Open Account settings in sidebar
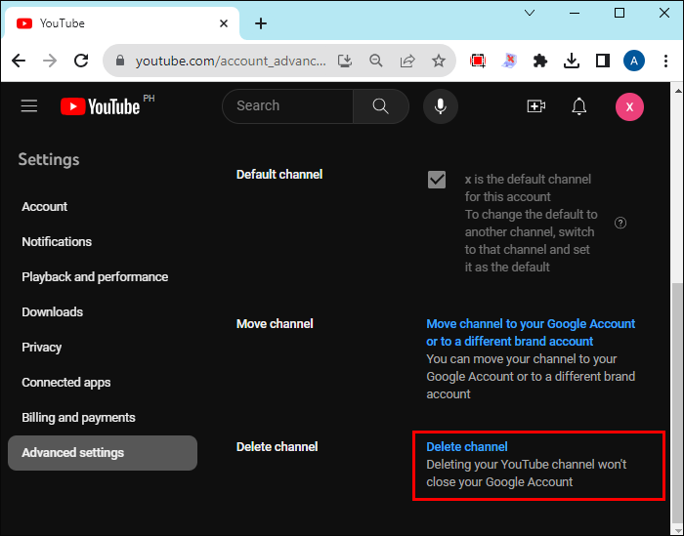The image size is (684, 536). tap(45, 207)
